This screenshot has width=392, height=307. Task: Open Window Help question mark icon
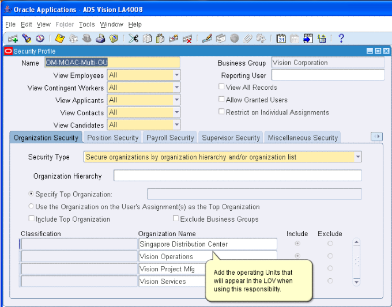tap(341, 39)
